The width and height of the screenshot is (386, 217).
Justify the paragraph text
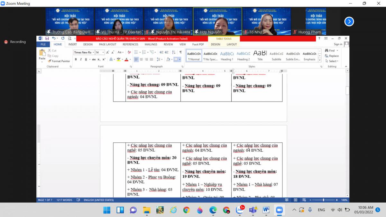152,59
